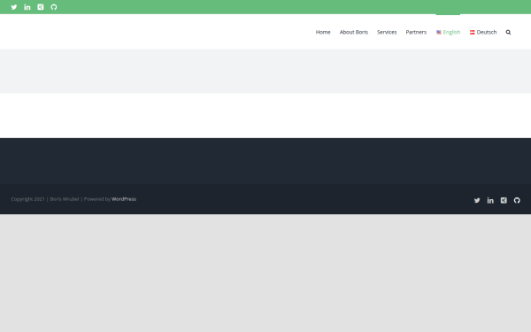Switch language to English
The image size is (531, 332).
click(449, 32)
